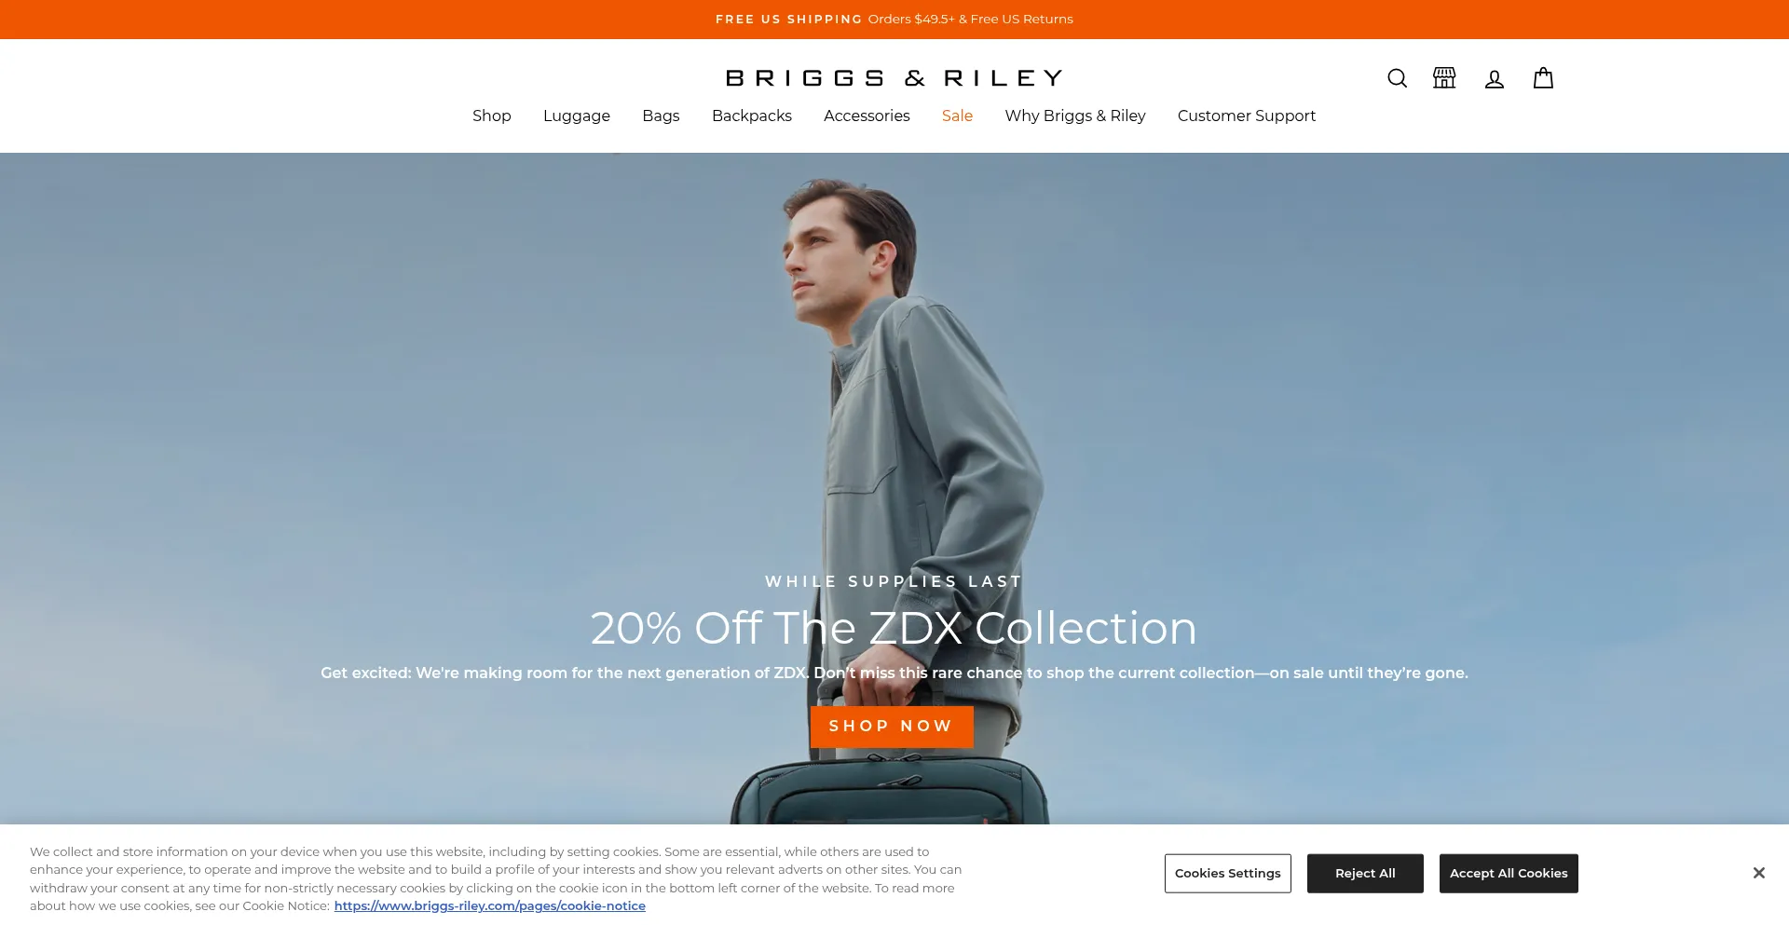Open Cookies Settings
This screenshot has width=1789, height=925.
pos(1228,874)
